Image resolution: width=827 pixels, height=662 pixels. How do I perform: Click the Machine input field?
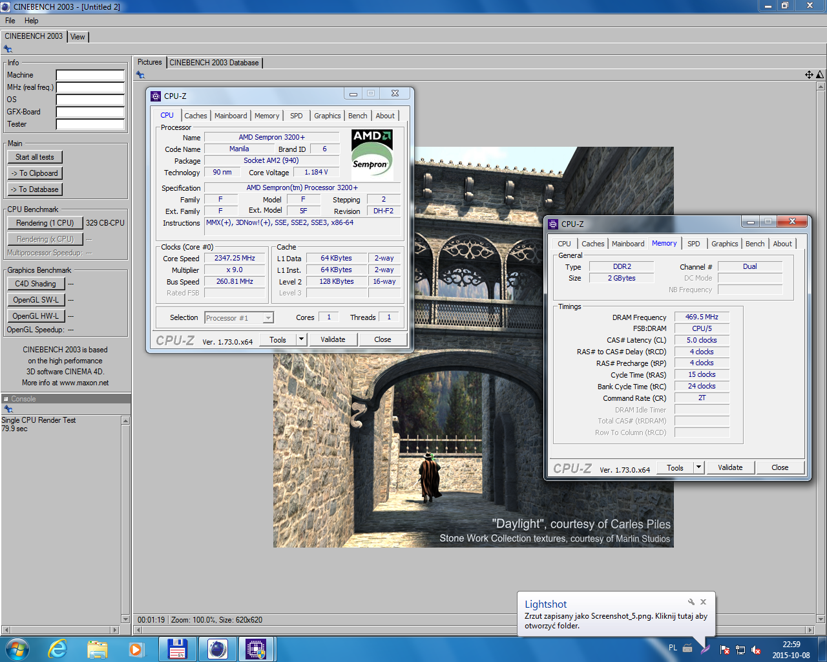pyautogui.click(x=90, y=75)
